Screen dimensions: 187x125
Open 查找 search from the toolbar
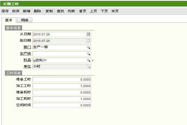pos(60,11)
